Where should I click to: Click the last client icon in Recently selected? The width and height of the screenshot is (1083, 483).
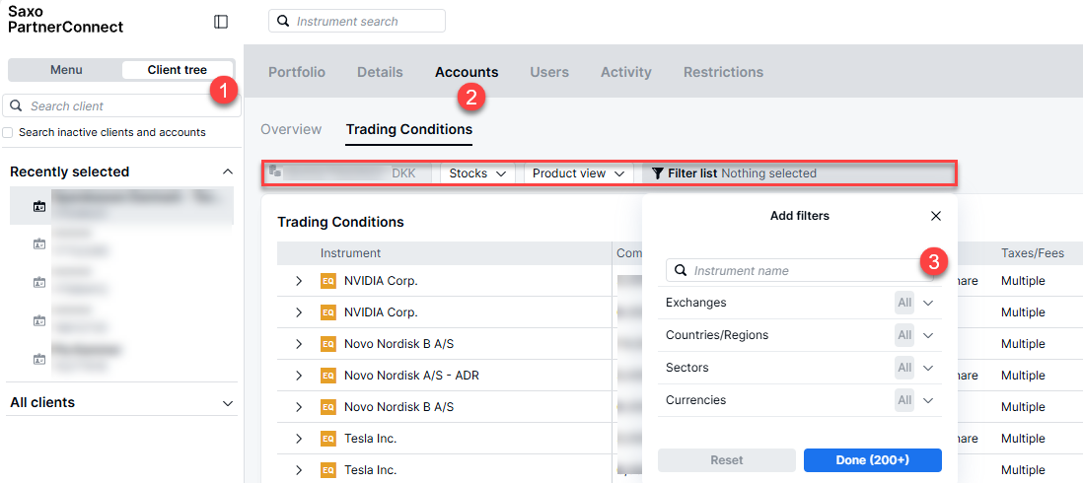click(x=39, y=359)
